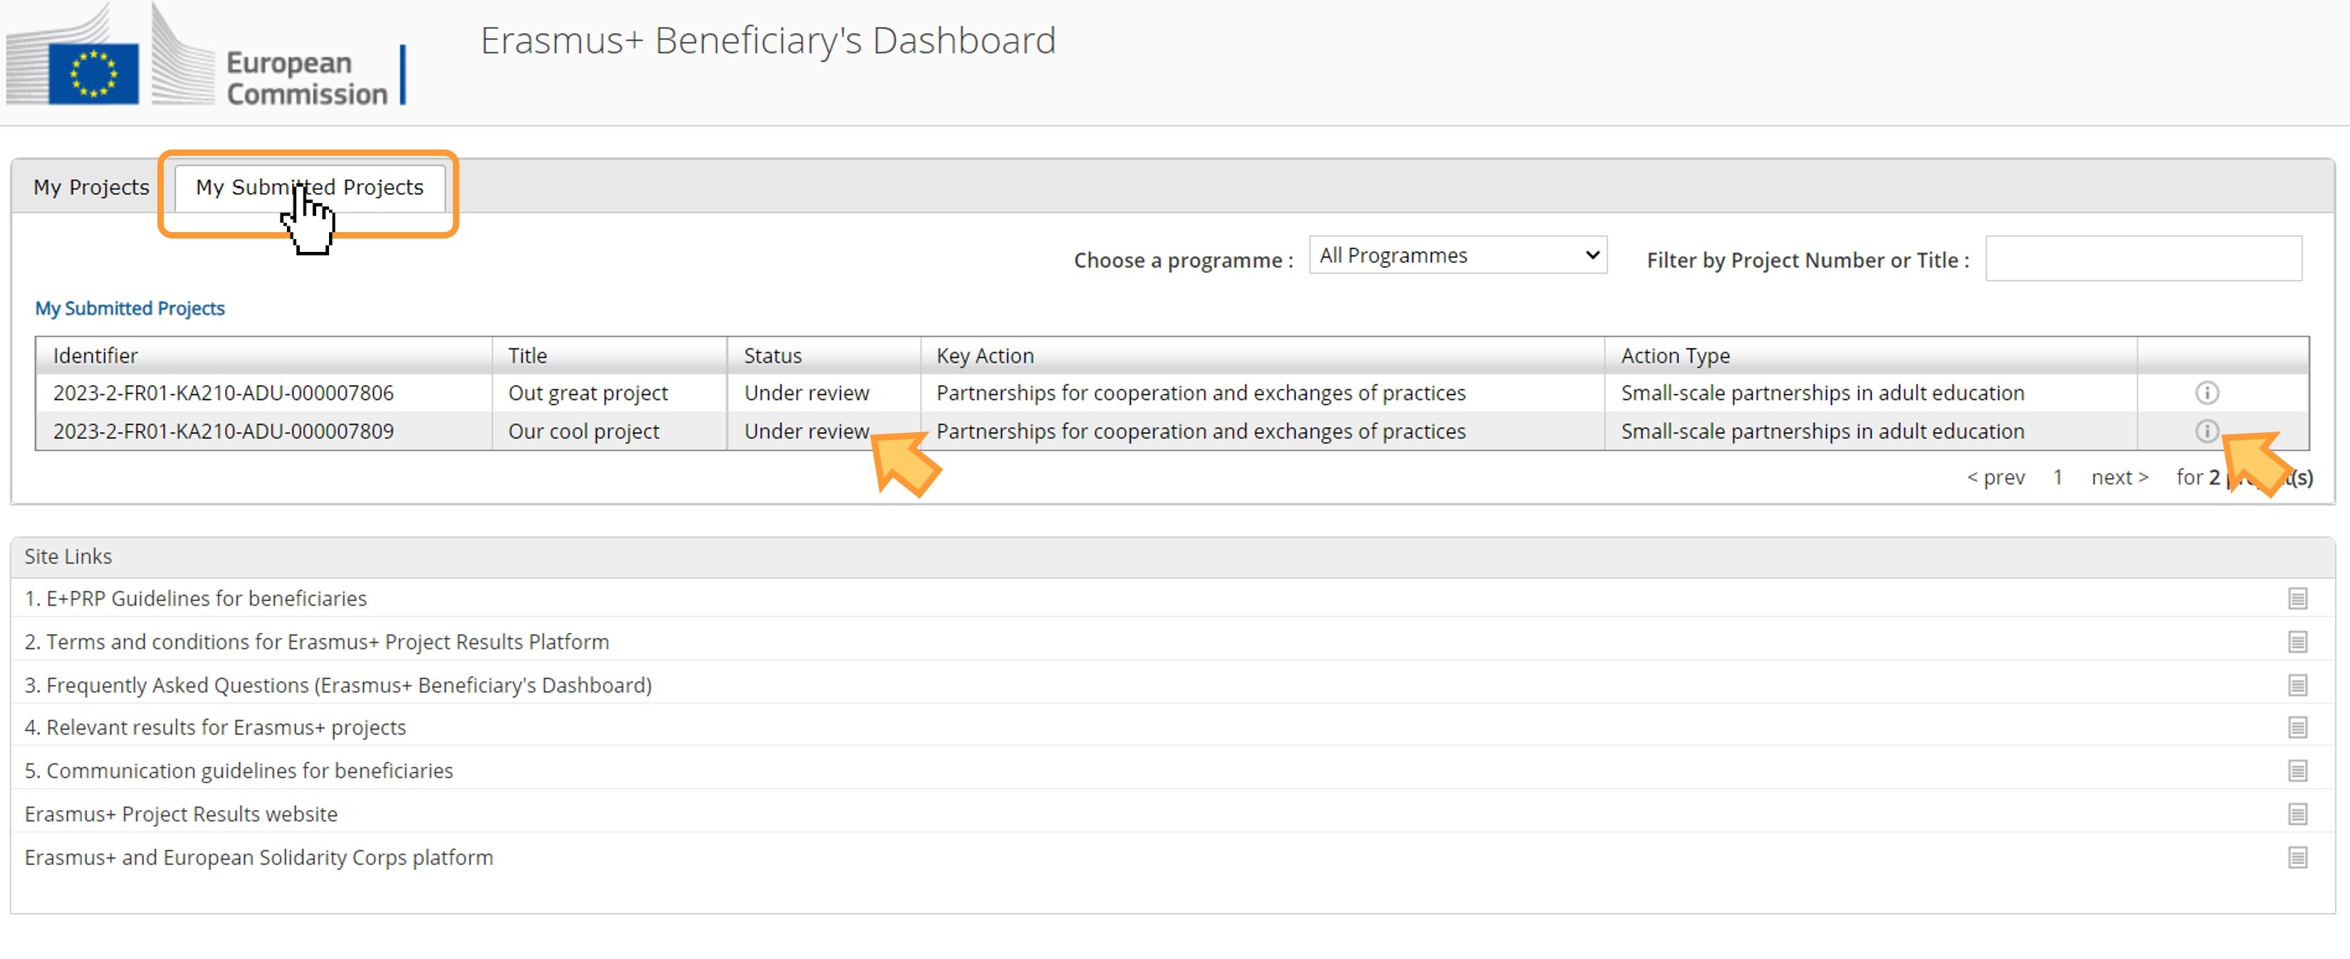This screenshot has width=2350, height=959.
Task: Sort by Key Action column header
Action: point(1262,356)
